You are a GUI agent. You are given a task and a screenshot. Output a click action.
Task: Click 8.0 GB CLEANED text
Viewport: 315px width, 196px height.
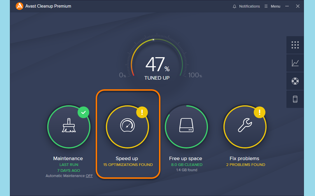tap(187, 165)
